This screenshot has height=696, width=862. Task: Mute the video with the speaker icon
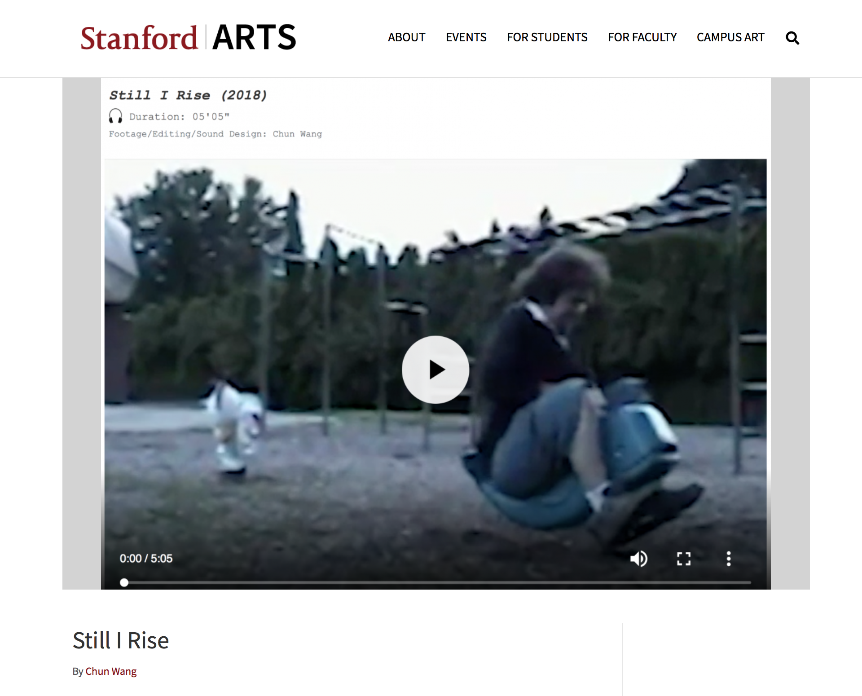pyautogui.click(x=639, y=559)
